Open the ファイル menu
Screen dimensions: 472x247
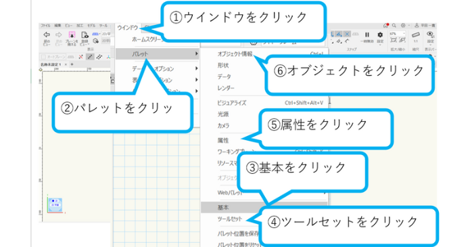coord(45,26)
